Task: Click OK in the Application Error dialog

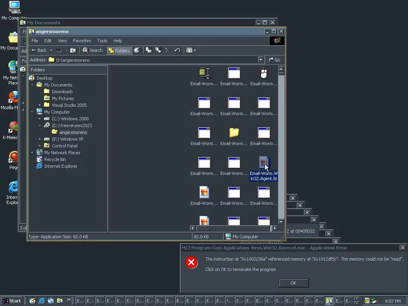Action: (x=294, y=283)
